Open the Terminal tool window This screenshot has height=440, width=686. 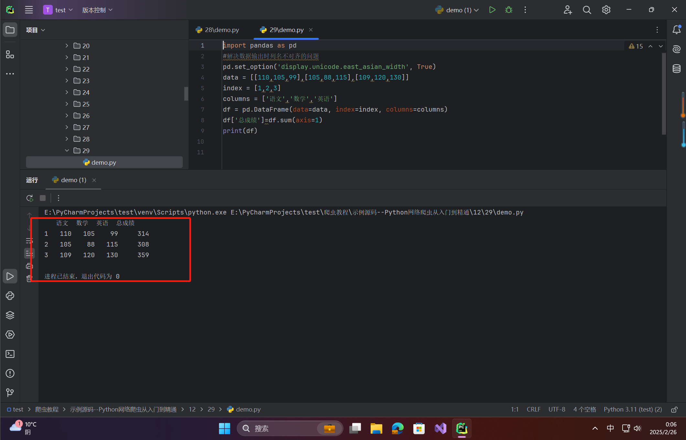click(10, 354)
